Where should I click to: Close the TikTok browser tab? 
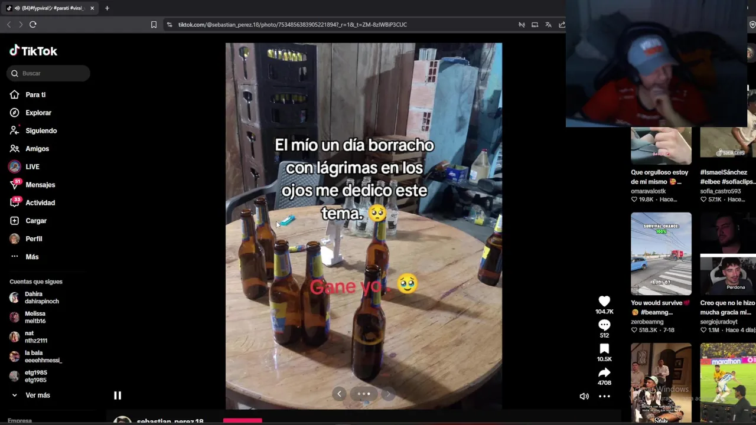coord(92,8)
